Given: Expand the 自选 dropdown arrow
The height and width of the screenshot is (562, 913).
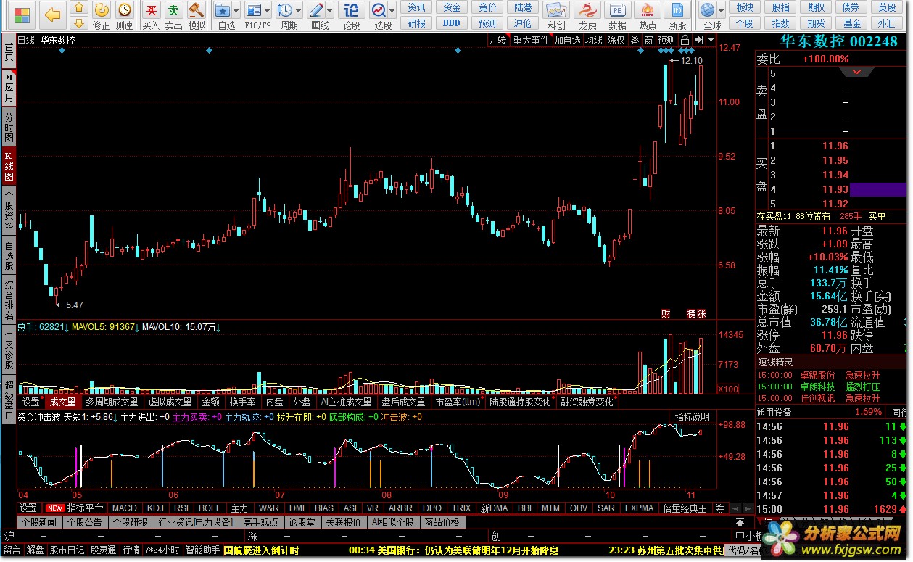Looking at the screenshot, I should point(236,10).
